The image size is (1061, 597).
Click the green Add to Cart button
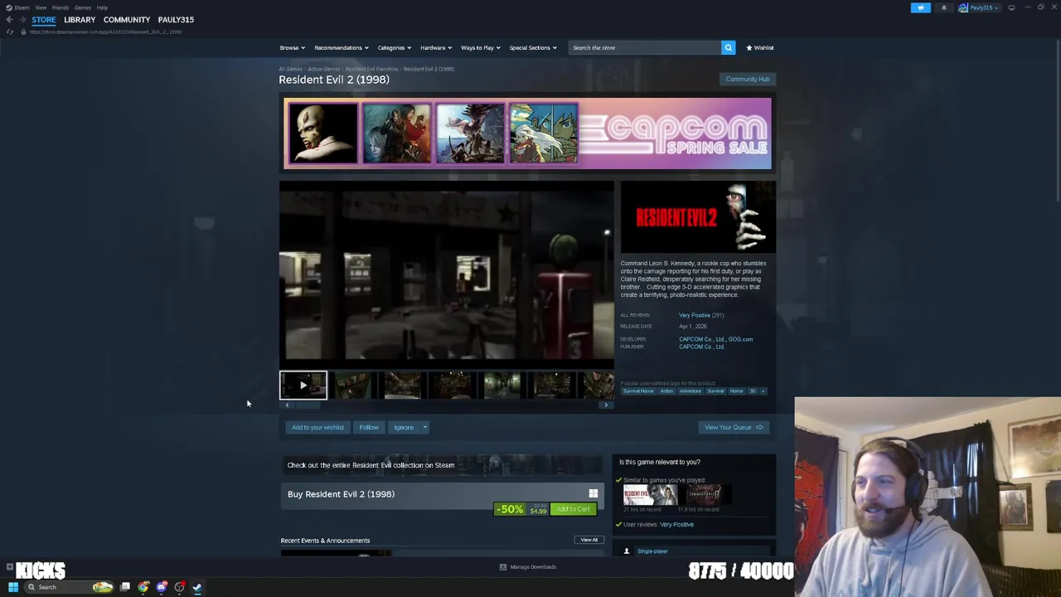[574, 509]
